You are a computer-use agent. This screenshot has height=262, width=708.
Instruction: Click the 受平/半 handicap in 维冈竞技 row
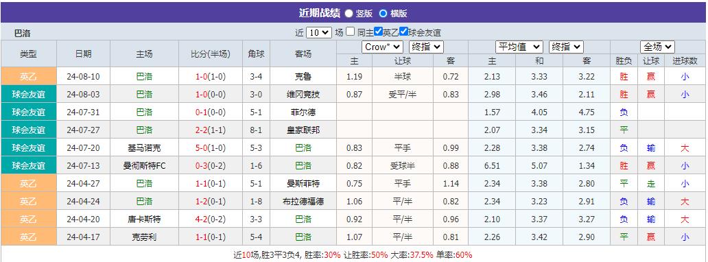[402, 95]
